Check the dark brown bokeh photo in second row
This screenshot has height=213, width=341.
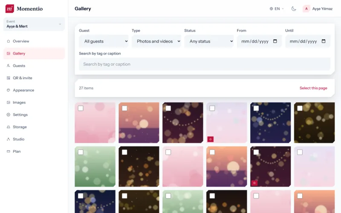(124, 152)
